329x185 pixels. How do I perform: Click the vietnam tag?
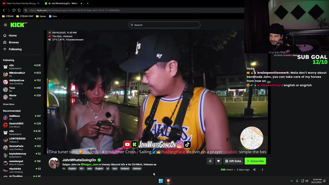[x=137, y=169]
